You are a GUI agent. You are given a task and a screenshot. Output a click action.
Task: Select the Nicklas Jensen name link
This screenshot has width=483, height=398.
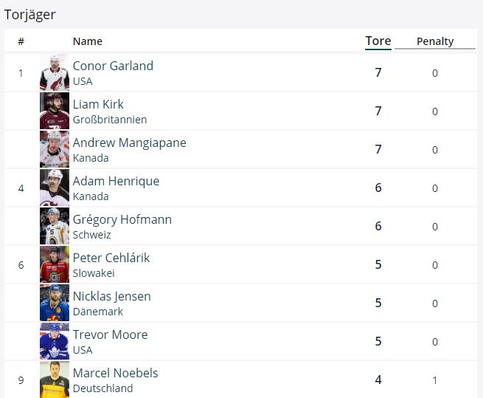(112, 297)
